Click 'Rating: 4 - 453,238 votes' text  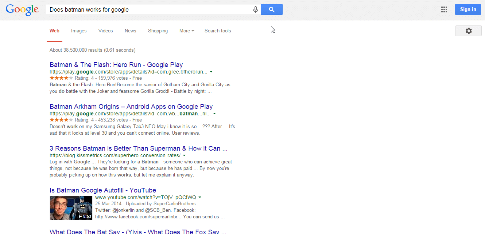pyautogui.click(x=101, y=120)
